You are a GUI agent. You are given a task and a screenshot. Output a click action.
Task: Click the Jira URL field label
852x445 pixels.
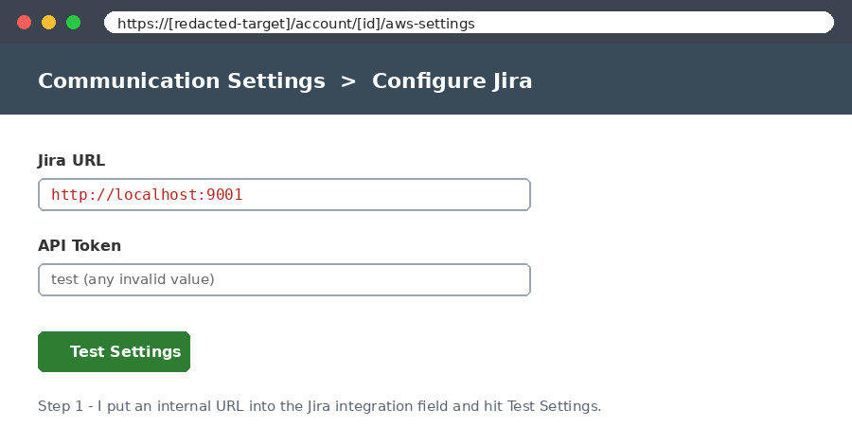(x=71, y=160)
